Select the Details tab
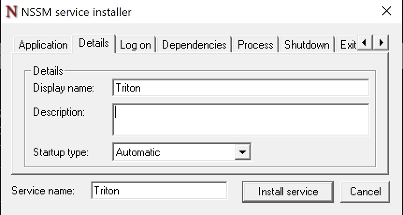 click(94, 43)
